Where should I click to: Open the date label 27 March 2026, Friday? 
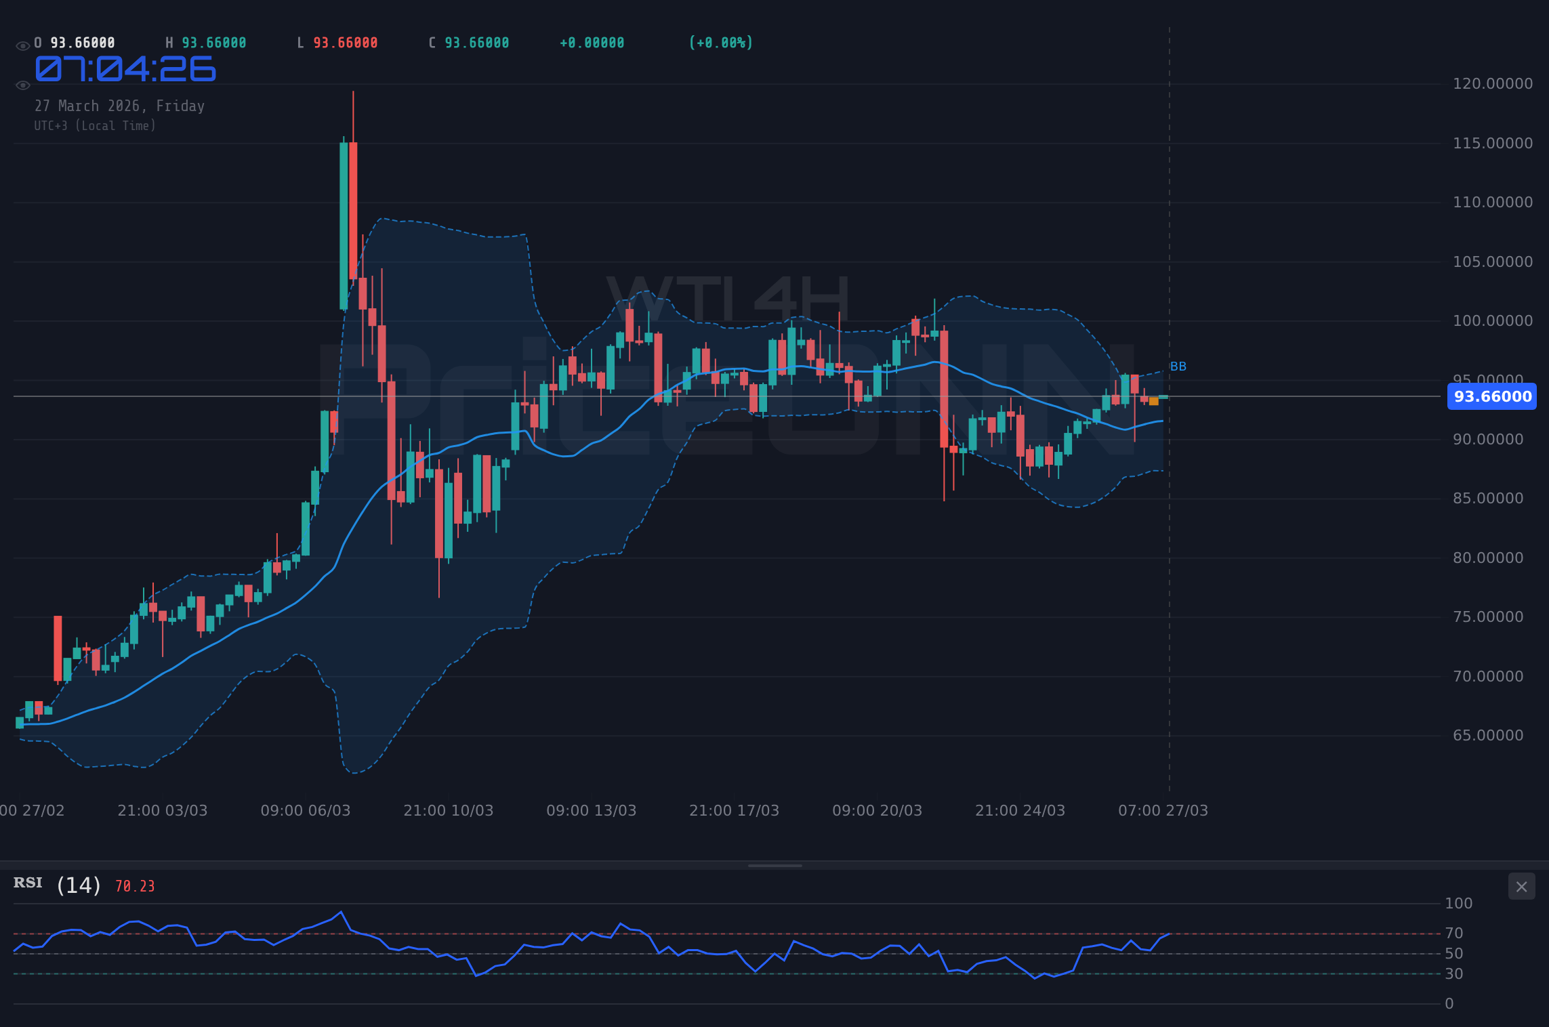click(x=120, y=106)
